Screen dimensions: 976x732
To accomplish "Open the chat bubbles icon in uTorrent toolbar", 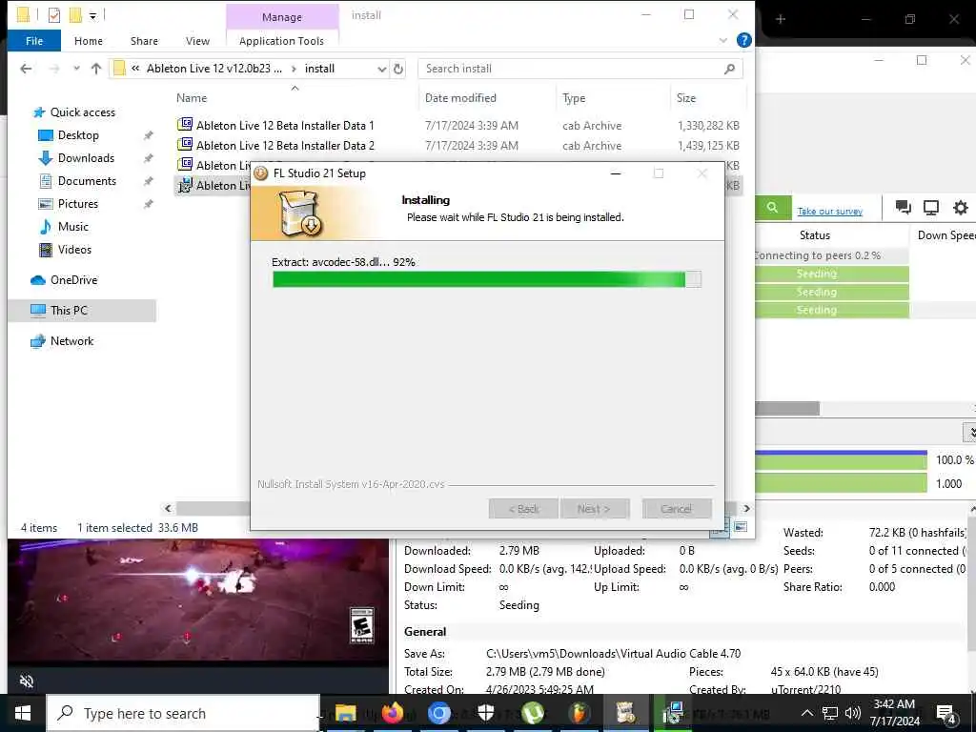I will [903, 207].
